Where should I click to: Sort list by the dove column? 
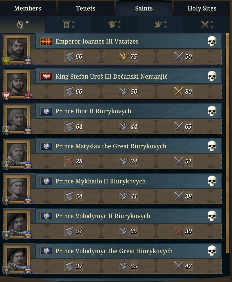161,24
